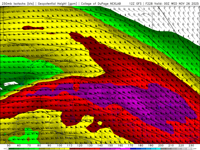Screen dimensions: 200x150
Task: Click the 200 value on the color scale
Action: (161, 145)
